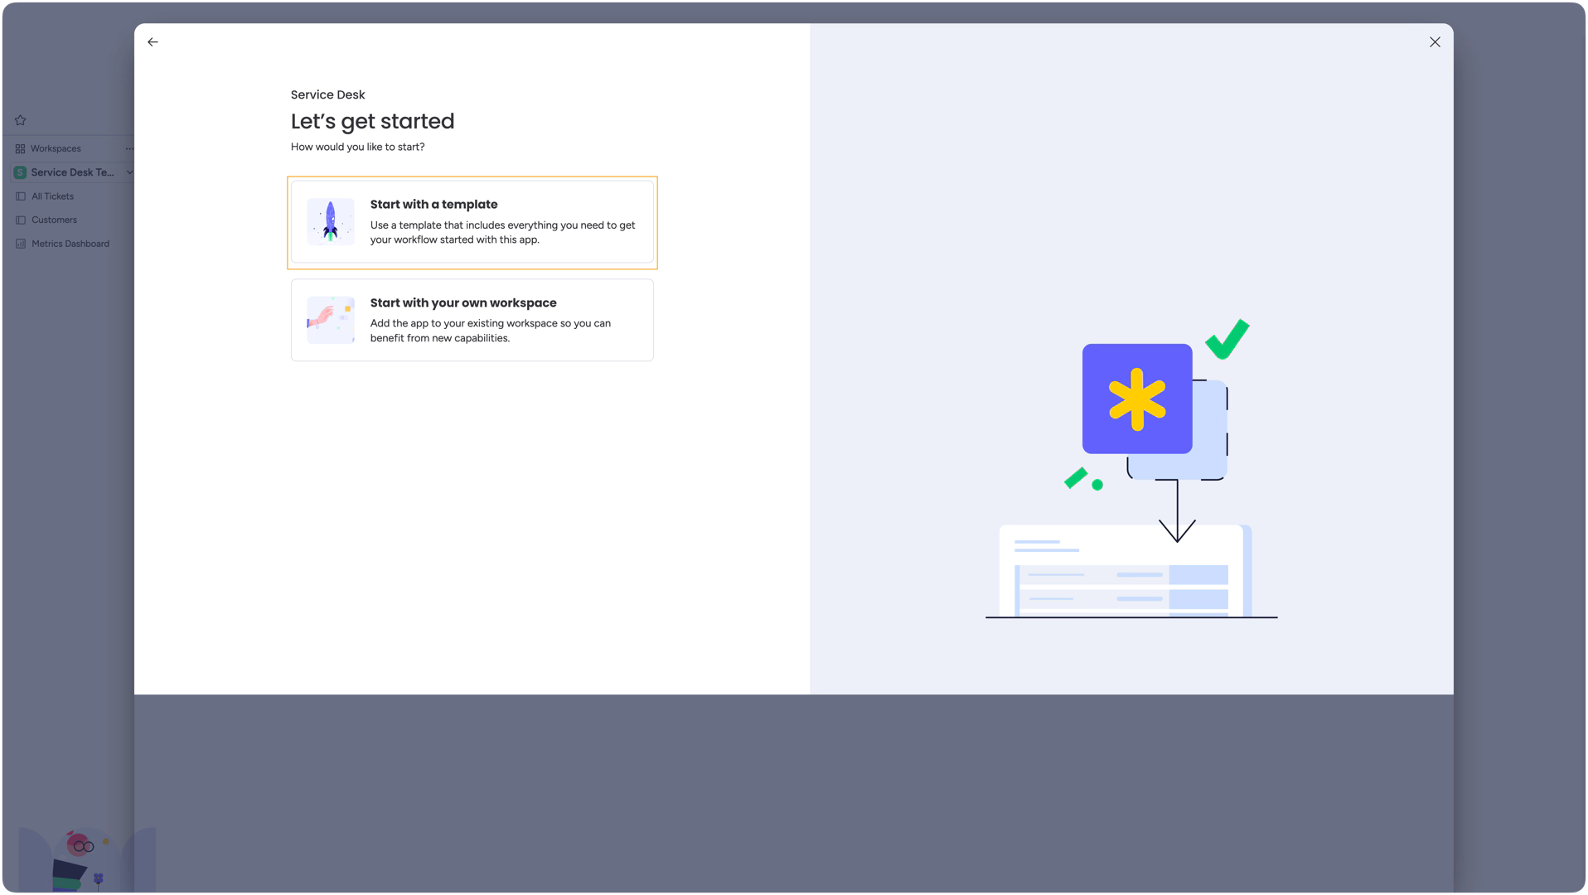Open the All Tickets board label
Screen dimensions: 1588x895
[52, 196]
